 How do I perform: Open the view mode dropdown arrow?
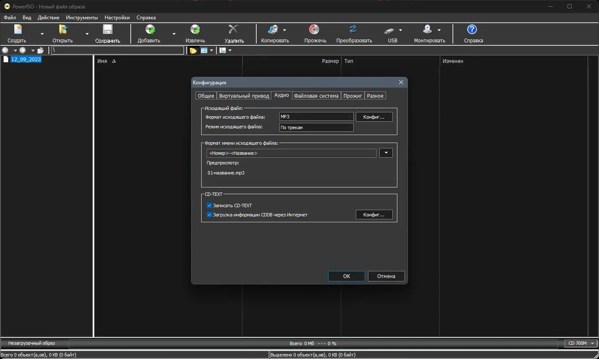coord(211,50)
